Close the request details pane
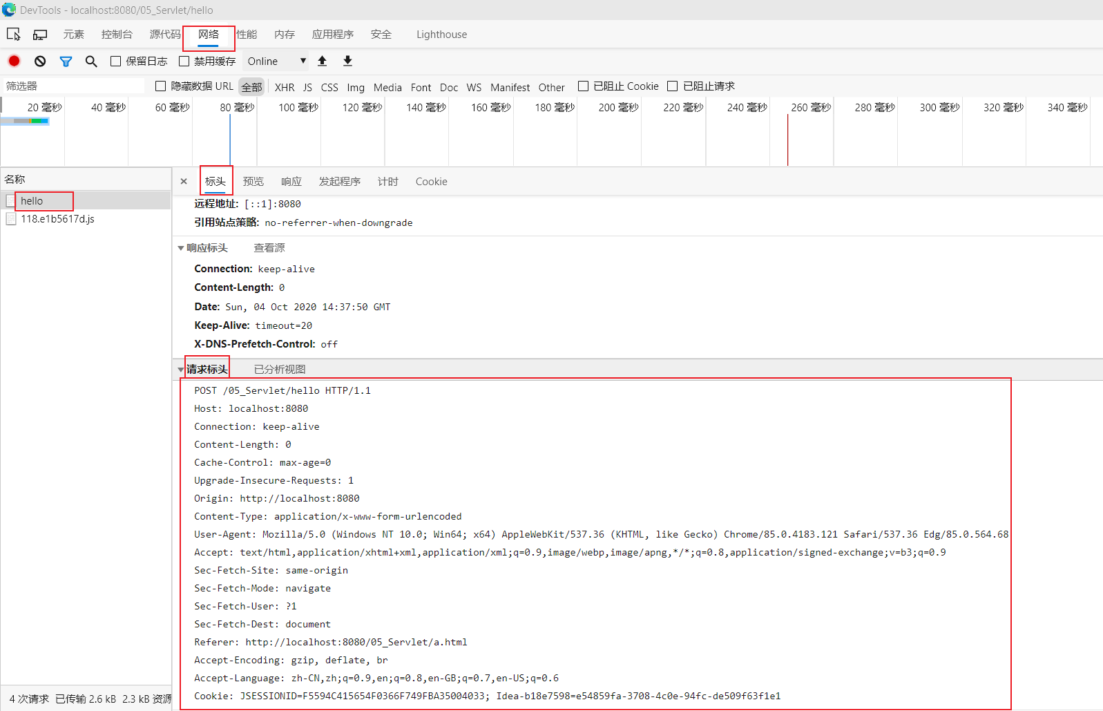The image size is (1103, 711). [x=184, y=181]
